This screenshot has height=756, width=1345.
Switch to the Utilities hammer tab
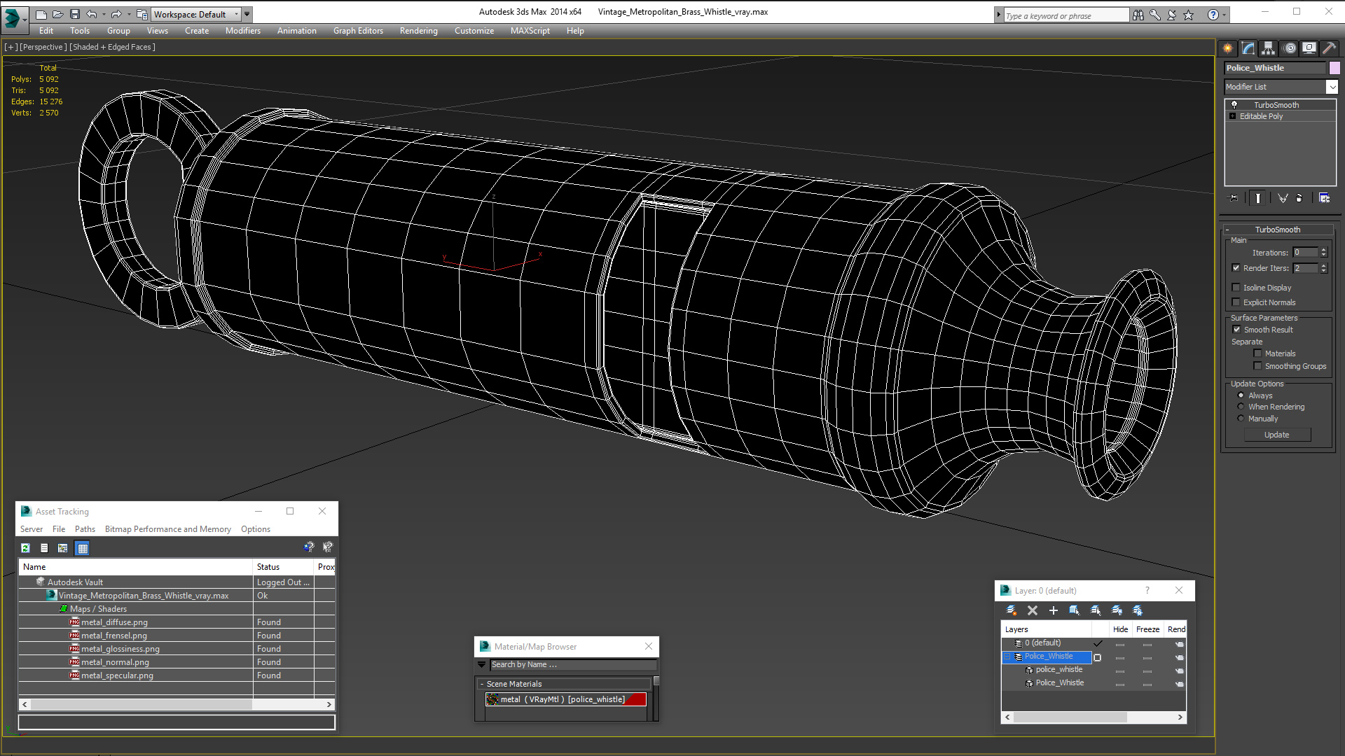[x=1329, y=48]
